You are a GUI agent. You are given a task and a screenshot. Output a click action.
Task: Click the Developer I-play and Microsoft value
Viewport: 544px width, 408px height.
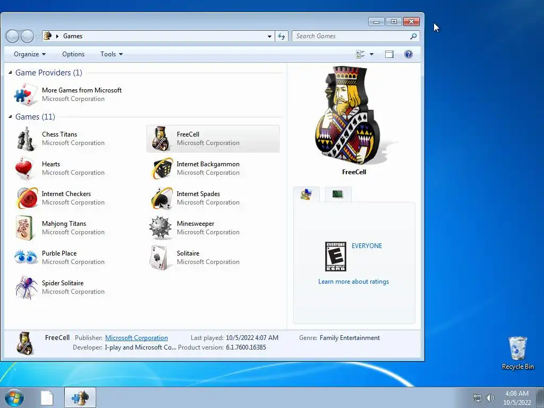pyautogui.click(x=140, y=347)
